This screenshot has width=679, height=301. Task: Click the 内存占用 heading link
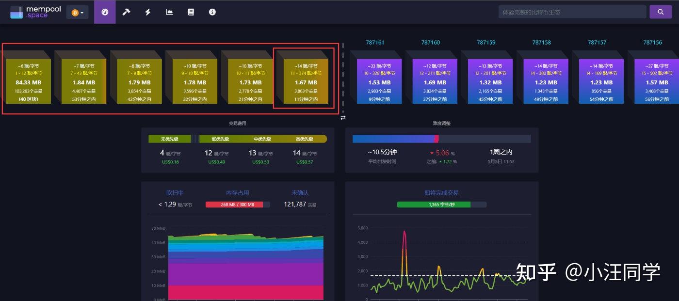point(237,192)
